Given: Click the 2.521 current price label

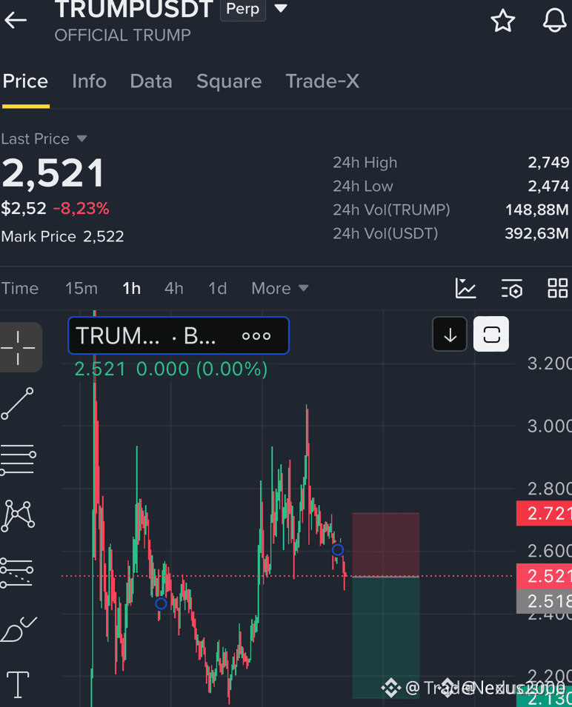Looking at the screenshot, I should 544,576.
